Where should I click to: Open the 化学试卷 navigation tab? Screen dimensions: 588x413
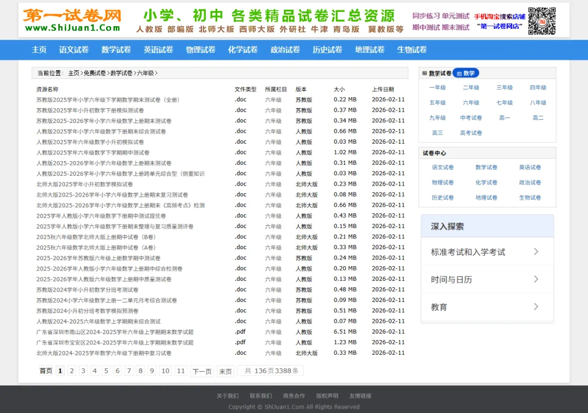pos(243,50)
